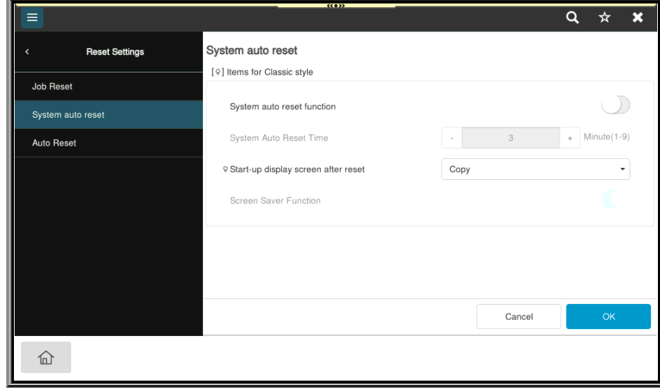660x389 pixels.
Task: Select System auto reset in sidebar list
Action: (x=68, y=115)
